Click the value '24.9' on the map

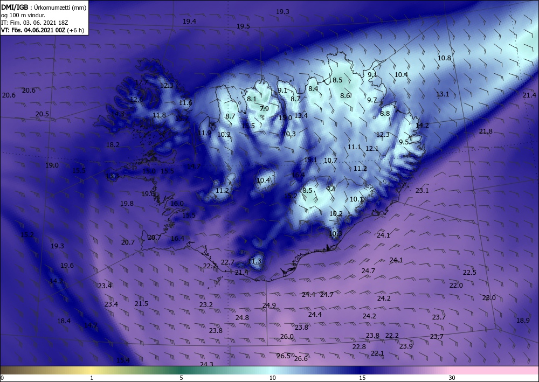click(x=269, y=305)
